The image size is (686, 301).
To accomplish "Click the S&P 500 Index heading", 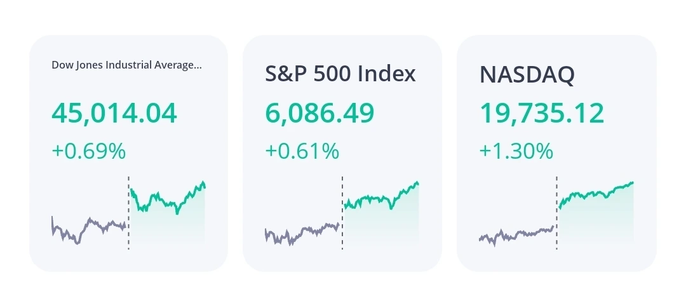I will [x=340, y=74].
